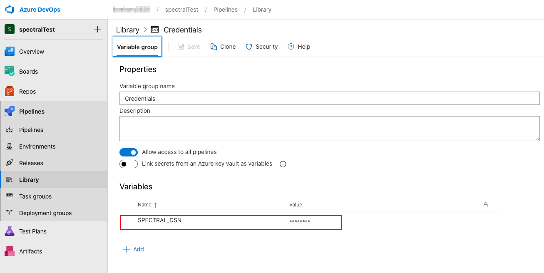Viewport: 544px width, 273px height.
Task: Click the Clone button label
Action: coord(228,47)
